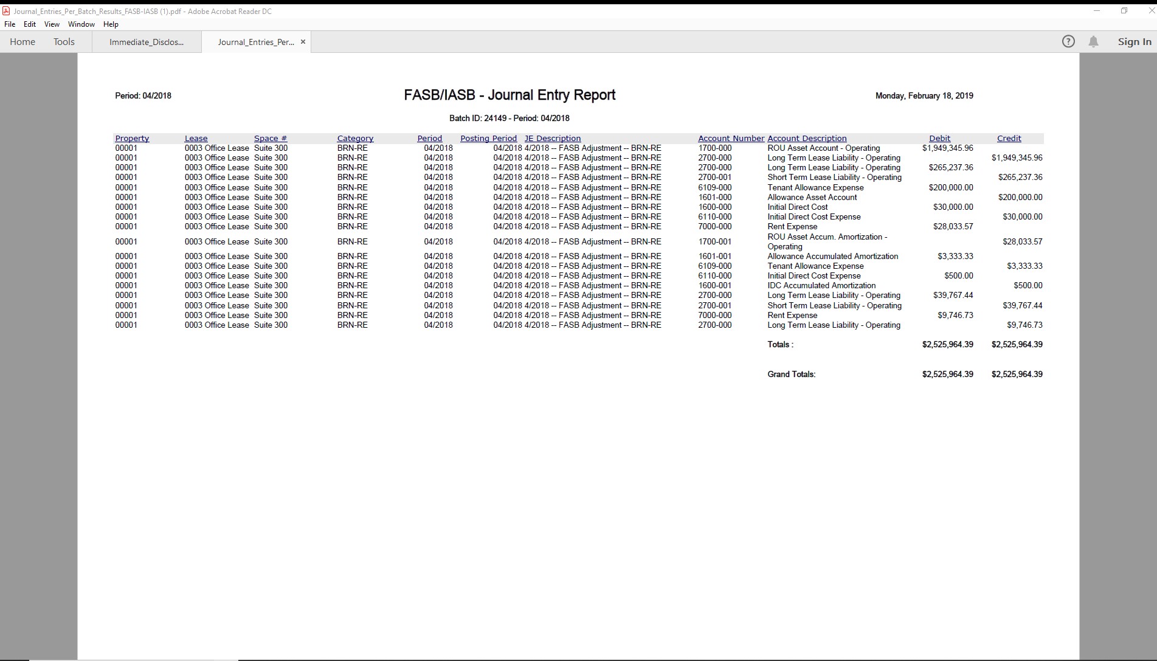Click the $1,949,345.96 debit amount
This screenshot has width=1157, height=661.
pos(947,148)
